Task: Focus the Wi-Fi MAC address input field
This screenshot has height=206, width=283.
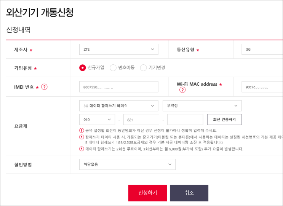Action: (262, 87)
